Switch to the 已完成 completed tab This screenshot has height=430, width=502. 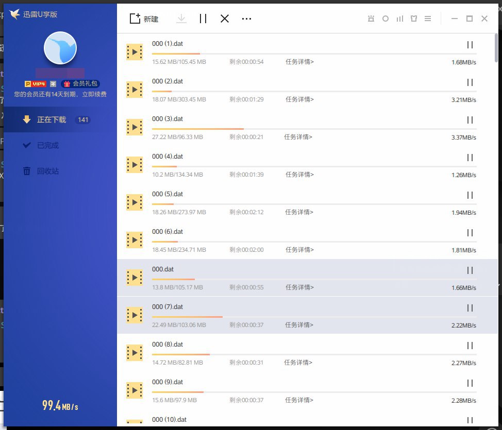(47, 146)
